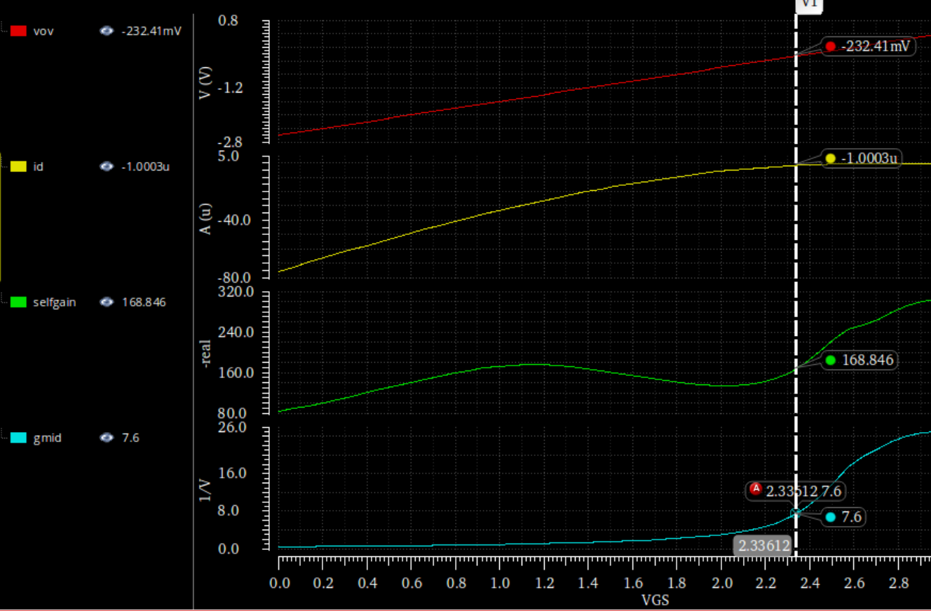
Task: Click the 2.33512 7.6 point marker label
Action: [x=803, y=491]
